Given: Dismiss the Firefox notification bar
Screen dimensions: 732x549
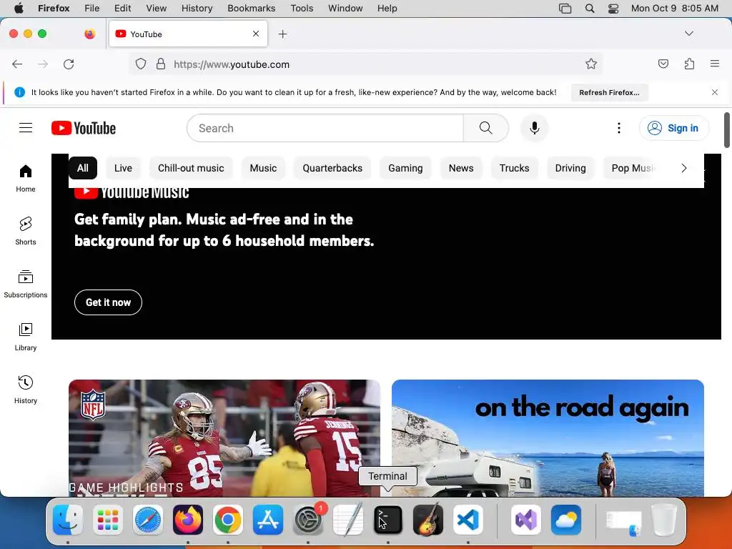Looking at the screenshot, I should [x=715, y=92].
